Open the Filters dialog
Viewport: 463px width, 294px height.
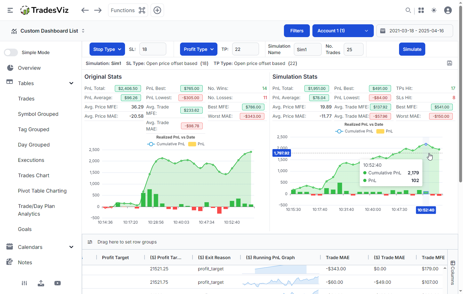point(297,31)
